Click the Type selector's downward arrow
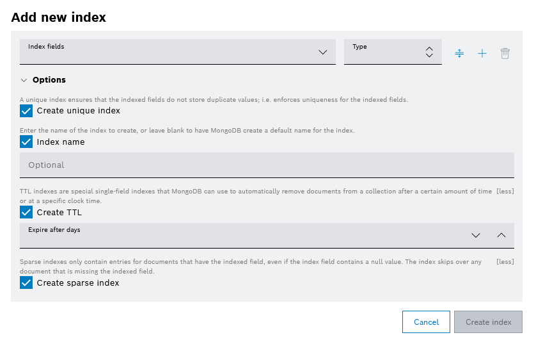The width and height of the screenshot is (543, 344). click(x=429, y=56)
